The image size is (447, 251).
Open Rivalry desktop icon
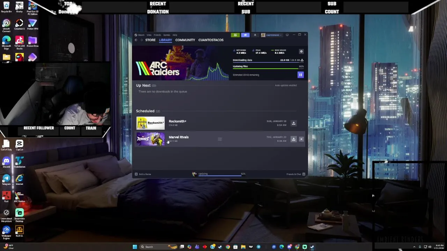19,7
